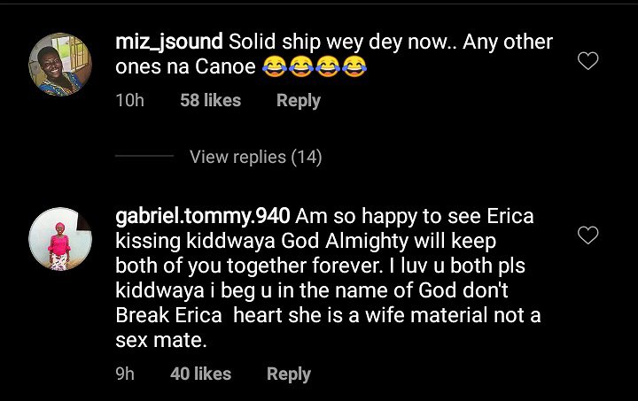Viewport: 638px width, 401px height.
Task: Show the 40 likes list
Action: (x=200, y=374)
